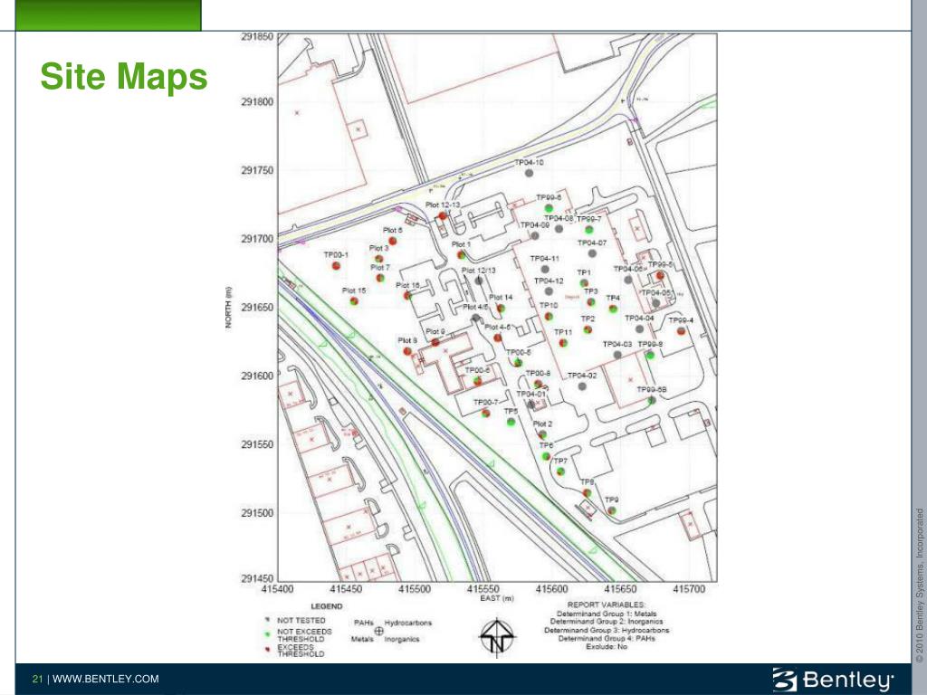
Task: Click the 415450 east axis value
Action: [x=346, y=589]
